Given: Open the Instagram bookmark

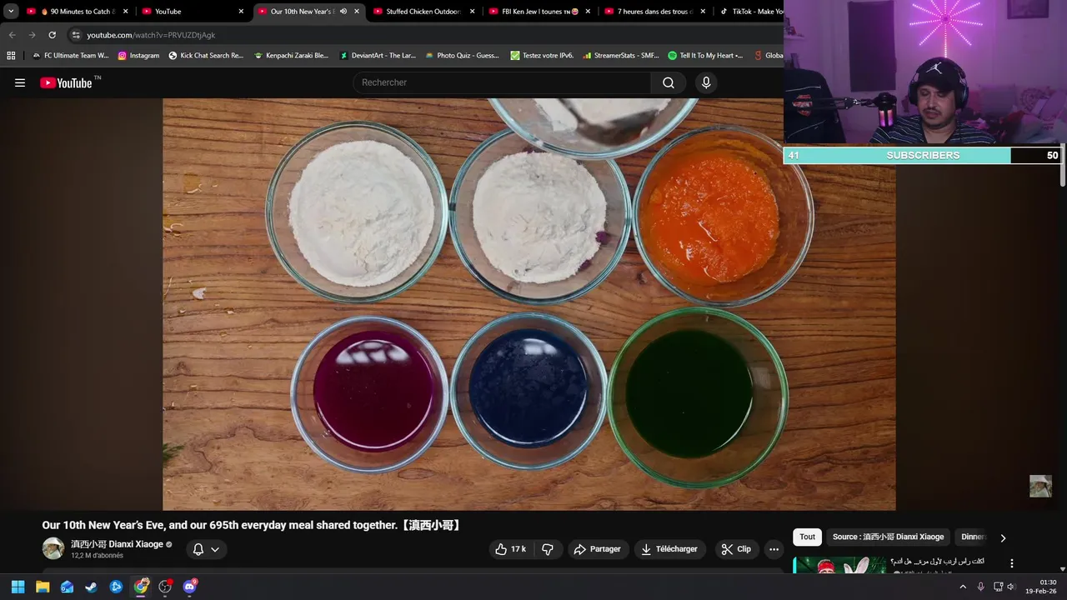Looking at the screenshot, I should (138, 56).
